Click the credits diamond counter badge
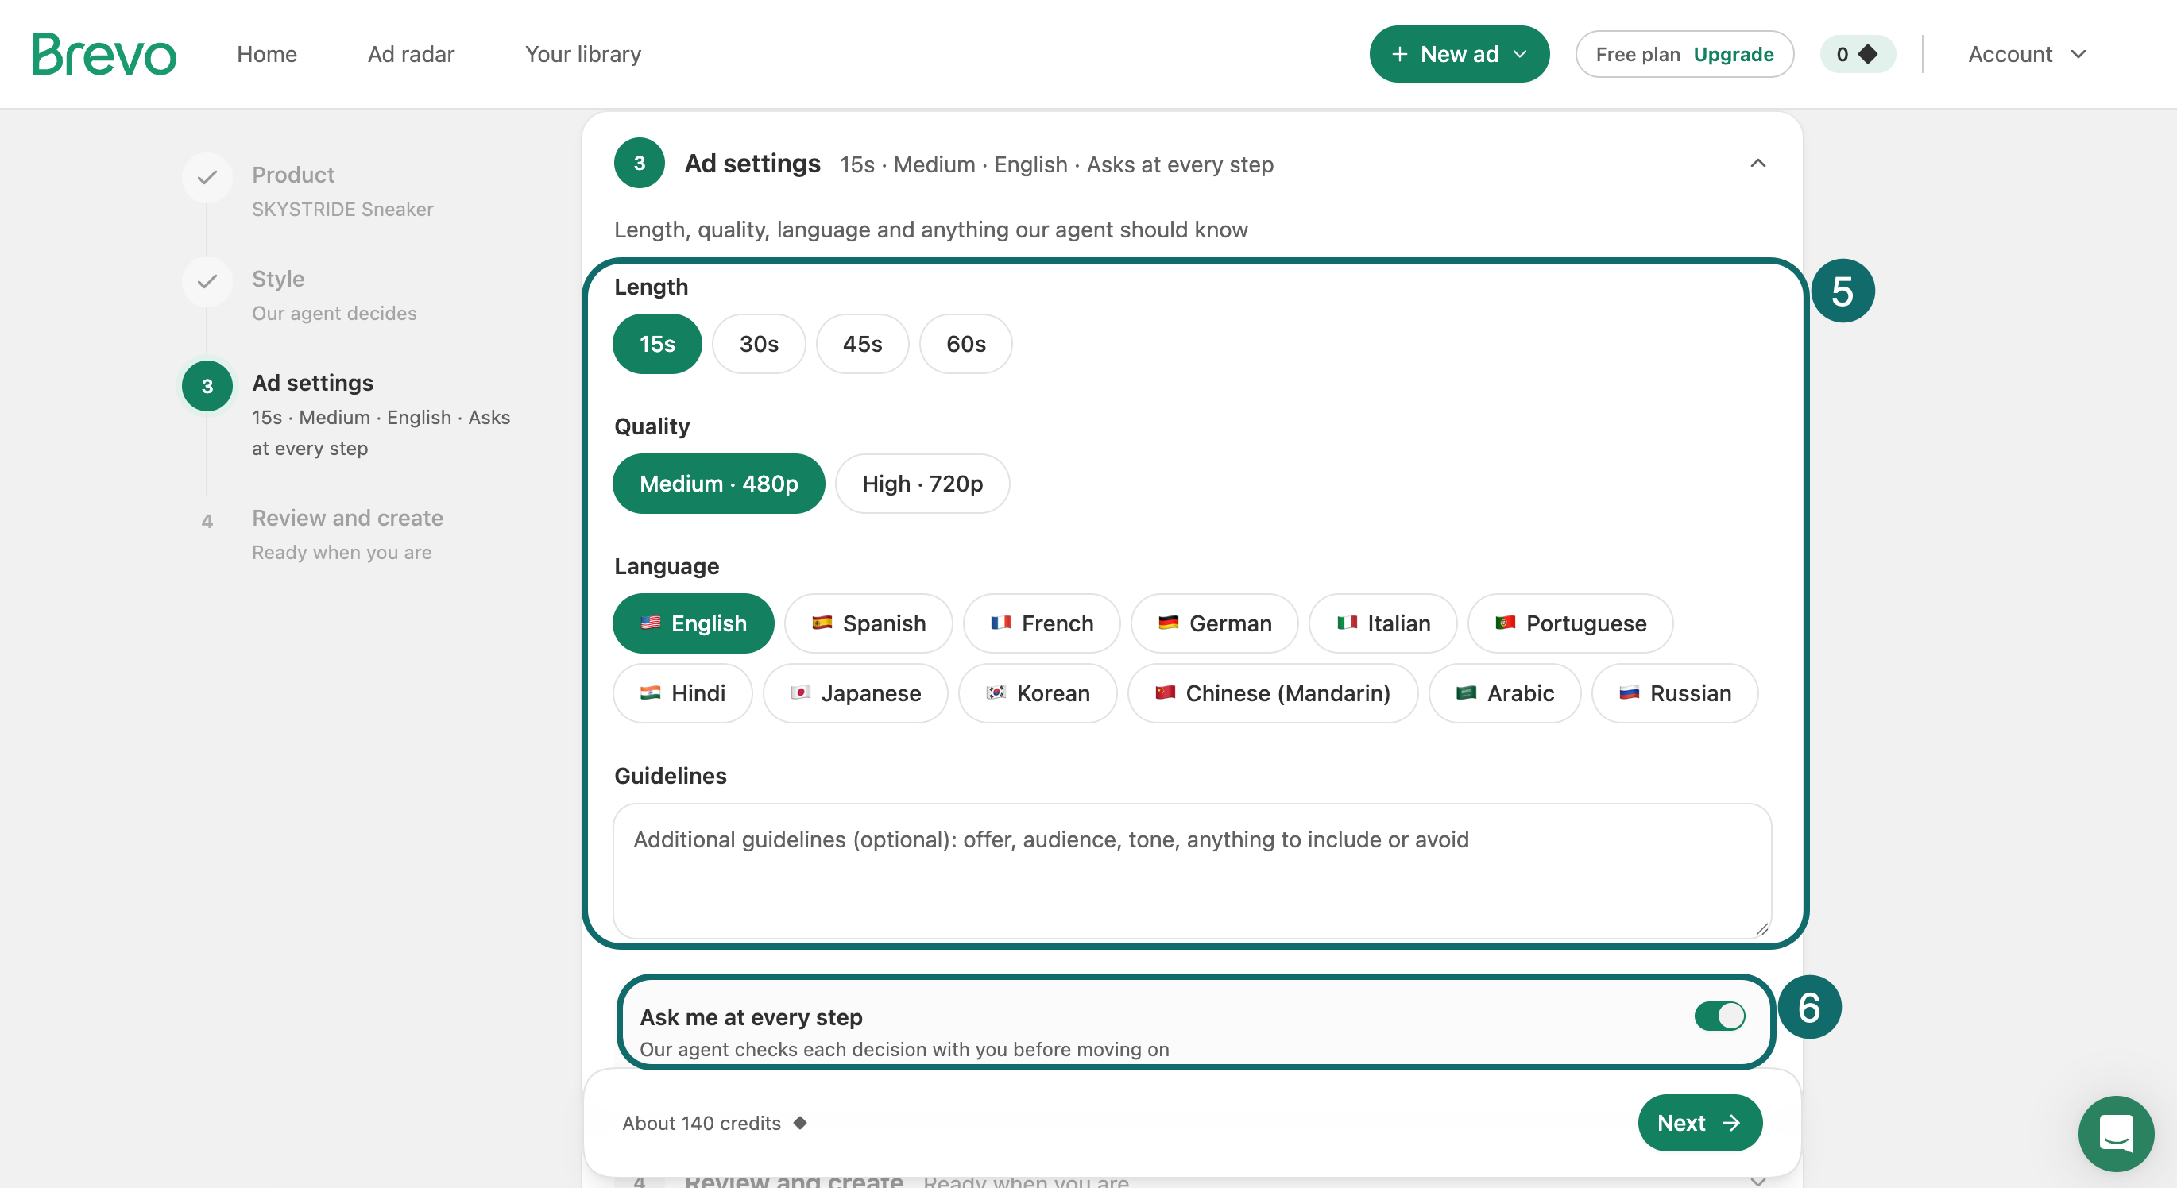The width and height of the screenshot is (2177, 1188). tap(1858, 54)
